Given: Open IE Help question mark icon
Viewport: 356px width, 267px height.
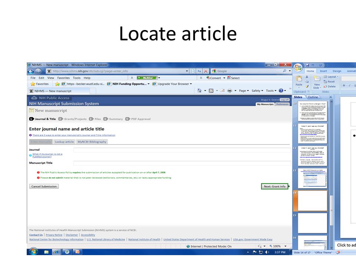Looking at the screenshot, I should pos(281,90).
